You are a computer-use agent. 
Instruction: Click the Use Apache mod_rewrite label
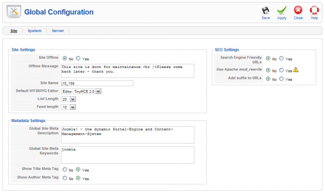click(239, 69)
